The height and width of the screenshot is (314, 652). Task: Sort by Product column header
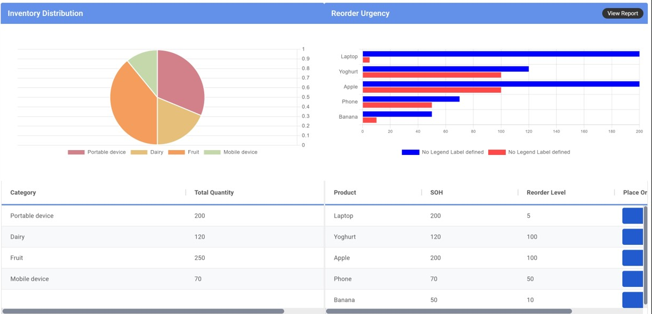point(345,193)
